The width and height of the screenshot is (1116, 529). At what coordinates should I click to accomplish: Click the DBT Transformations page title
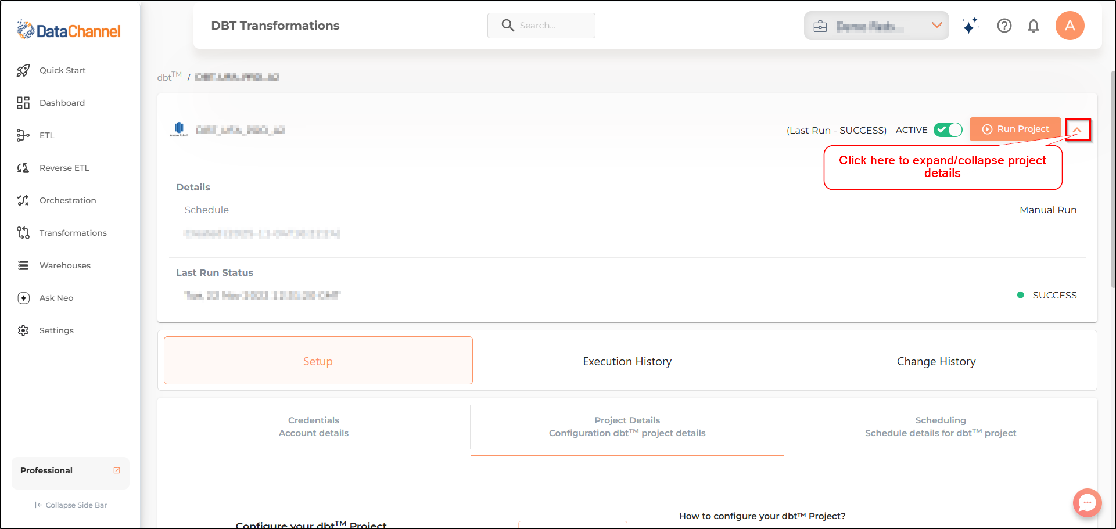(x=275, y=26)
